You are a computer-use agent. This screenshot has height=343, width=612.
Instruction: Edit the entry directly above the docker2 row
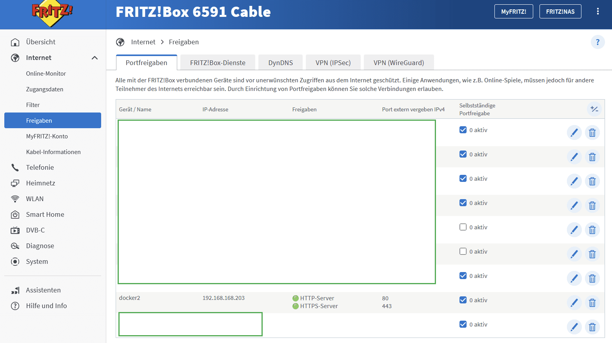pyautogui.click(x=574, y=278)
